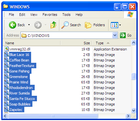The image size is (139, 121).
Task: Open the Back history dropdown arrow
Action: coord(29,25)
